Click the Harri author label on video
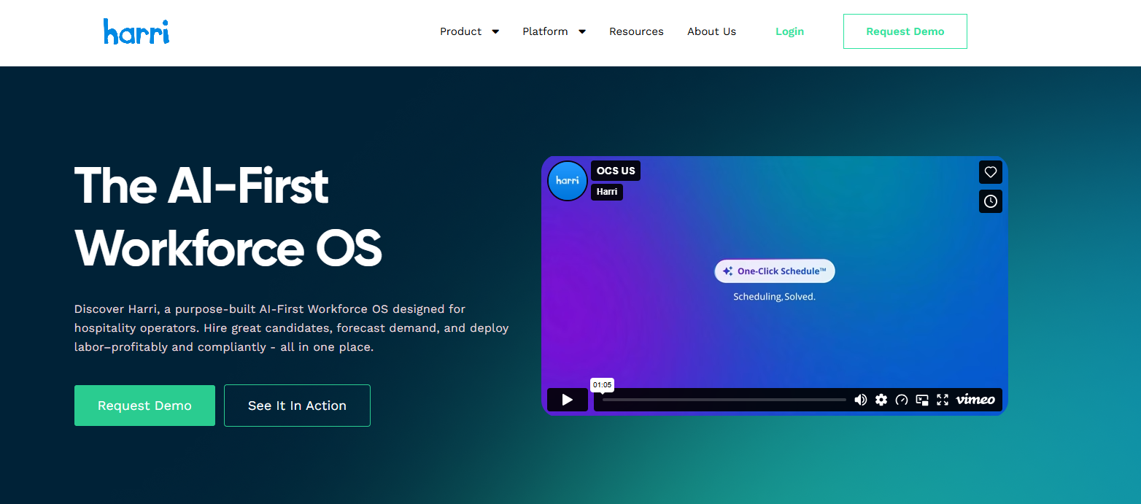This screenshot has height=504, width=1141. [x=607, y=192]
